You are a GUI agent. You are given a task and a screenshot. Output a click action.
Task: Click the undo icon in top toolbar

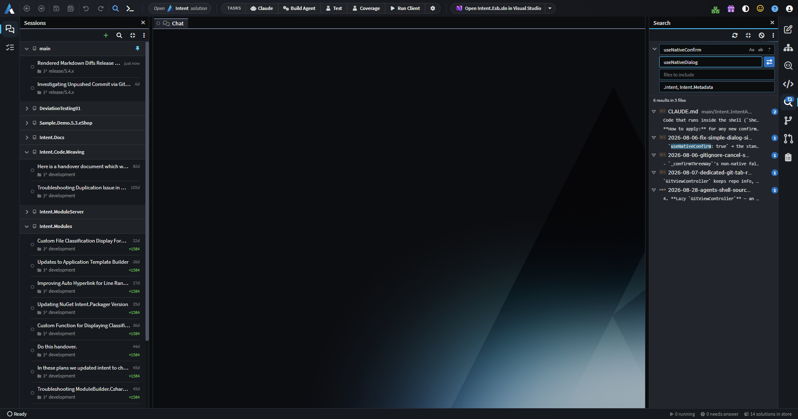pyautogui.click(x=86, y=8)
